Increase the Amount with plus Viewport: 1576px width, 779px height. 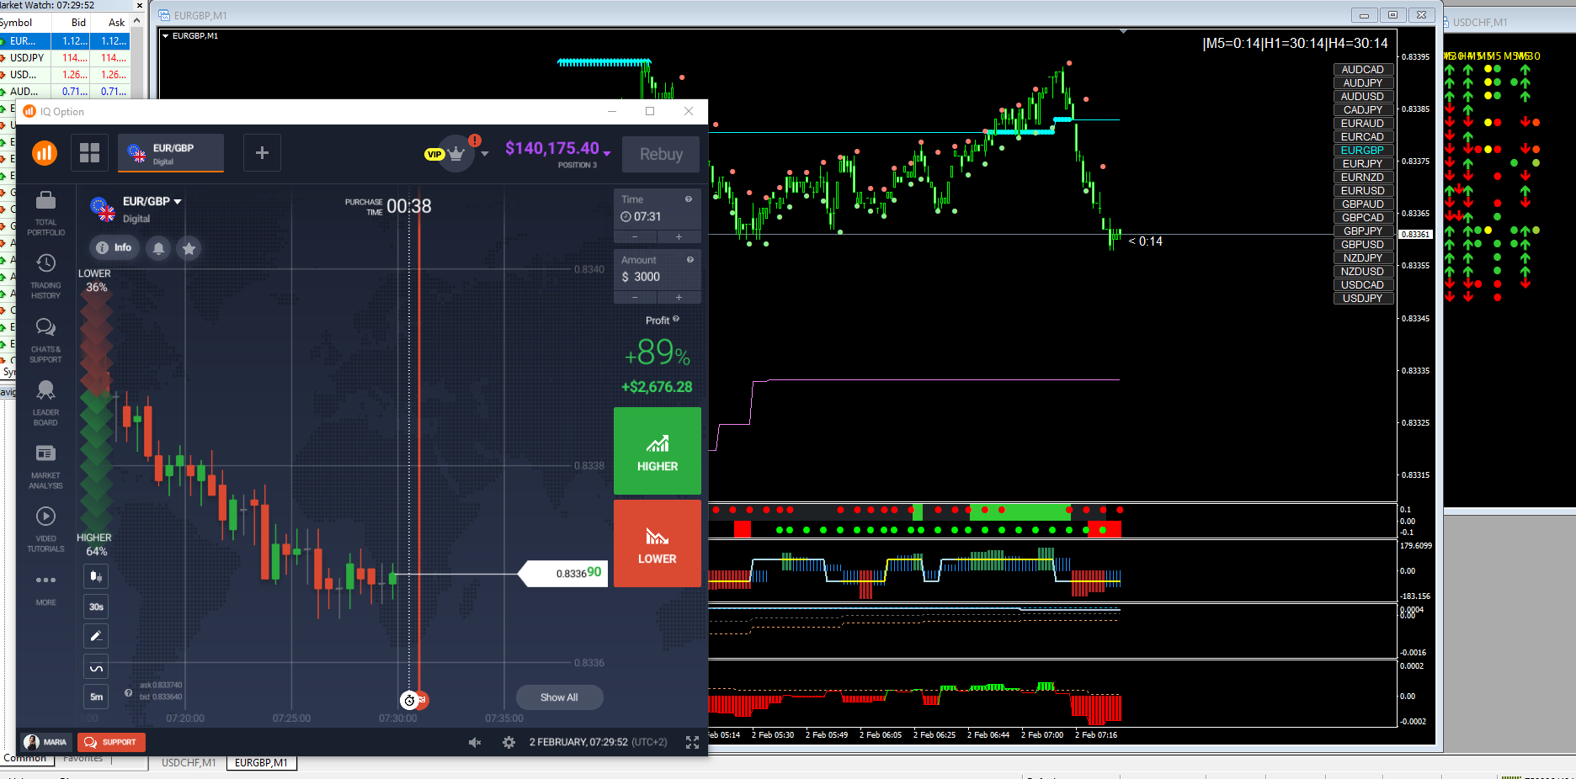[x=679, y=298]
